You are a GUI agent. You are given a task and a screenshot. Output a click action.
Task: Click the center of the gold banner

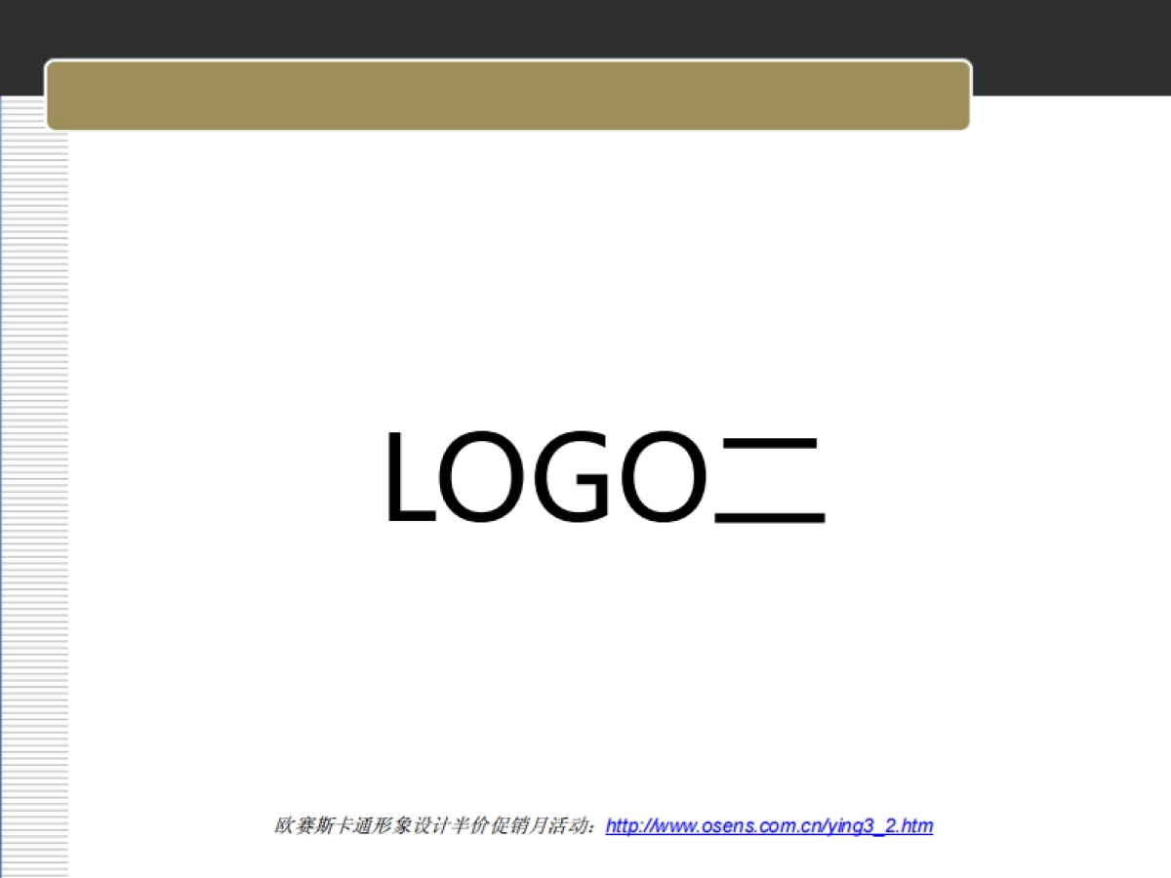coord(507,96)
